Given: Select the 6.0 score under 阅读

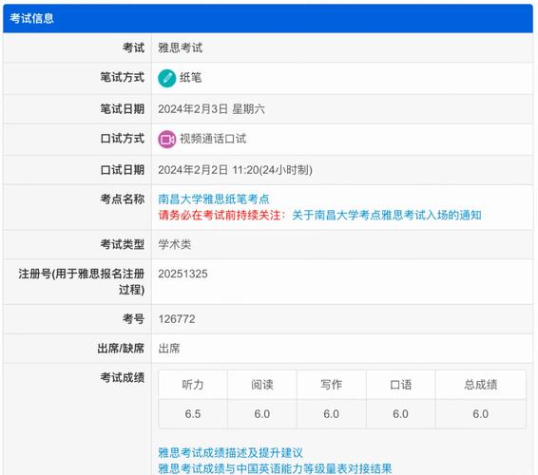Looking at the screenshot, I should (262, 414).
